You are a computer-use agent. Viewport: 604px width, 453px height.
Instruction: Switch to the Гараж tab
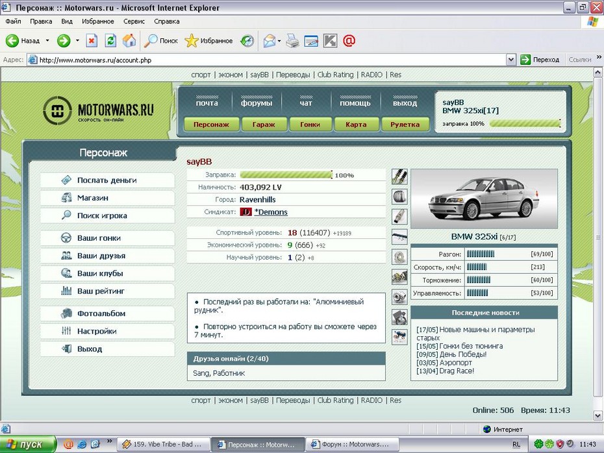click(264, 125)
